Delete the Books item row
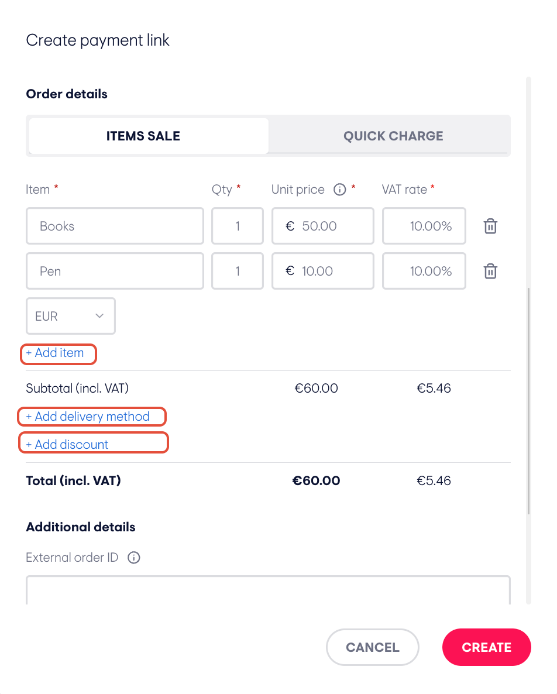Viewport: 557px width, 694px height. (x=490, y=226)
